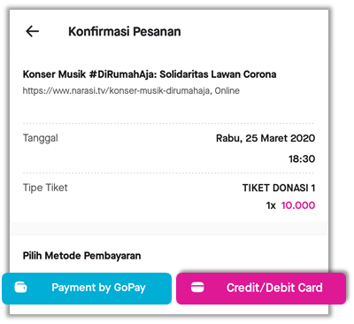Click the 1x ticket quantity

pyautogui.click(x=271, y=205)
